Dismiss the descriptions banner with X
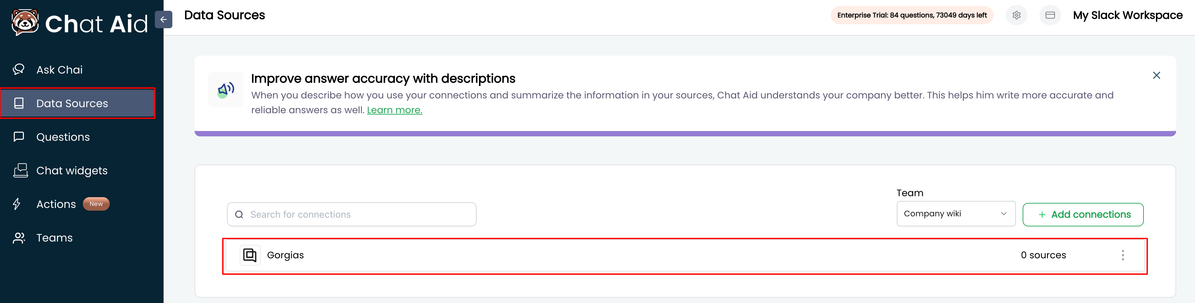 (1157, 75)
